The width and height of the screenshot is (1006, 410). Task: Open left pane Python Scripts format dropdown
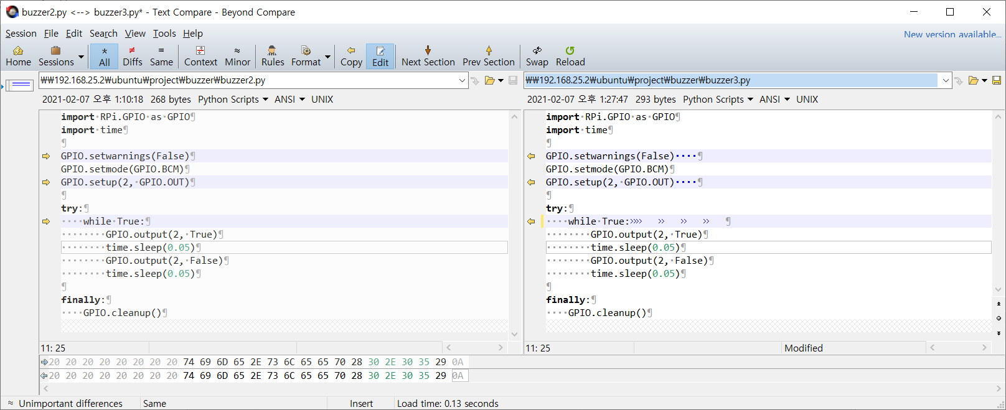233,100
